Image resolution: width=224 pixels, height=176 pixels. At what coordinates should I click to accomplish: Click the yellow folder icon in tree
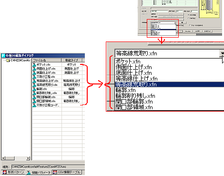pos(8,61)
